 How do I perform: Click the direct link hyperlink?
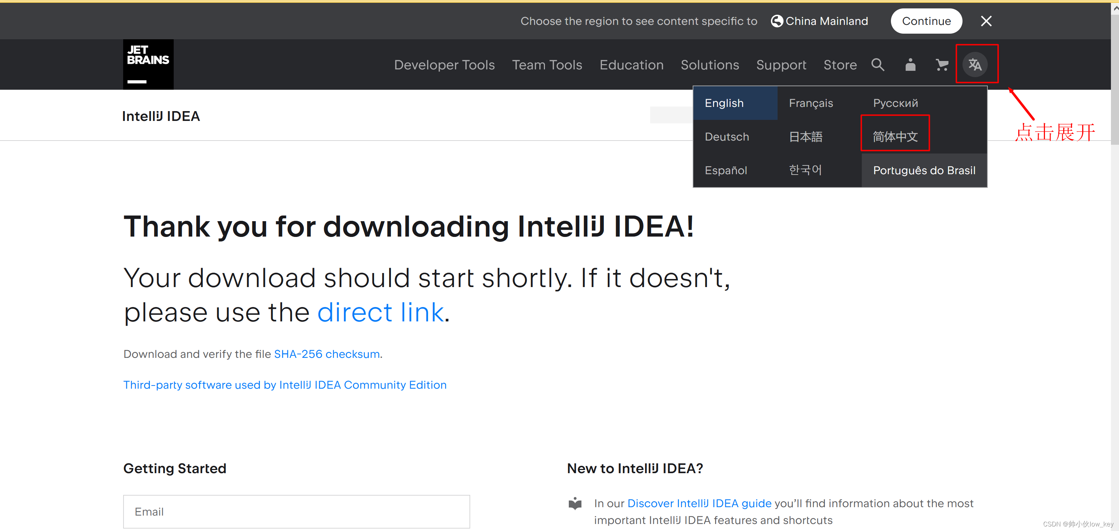[380, 312]
